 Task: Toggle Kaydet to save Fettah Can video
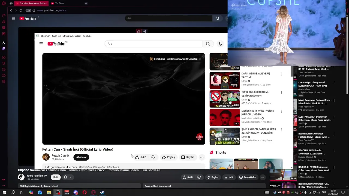click(188, 157)
